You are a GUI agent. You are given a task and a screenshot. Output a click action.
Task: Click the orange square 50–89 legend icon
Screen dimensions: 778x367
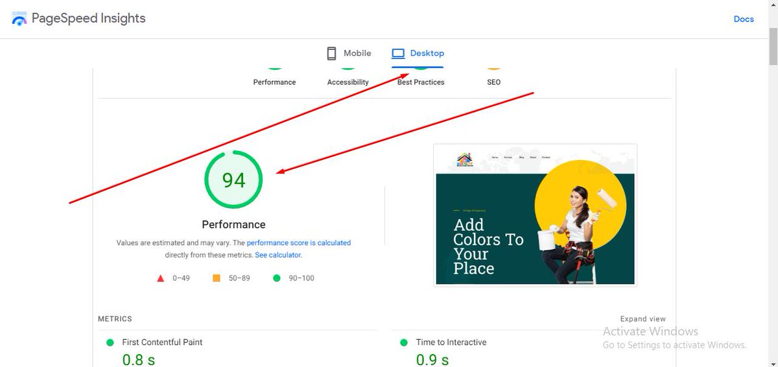pos(217,278)
